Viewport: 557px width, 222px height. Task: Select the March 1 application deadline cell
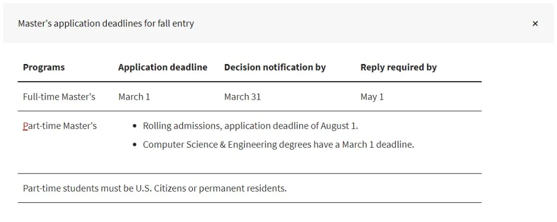pos(134,97)
